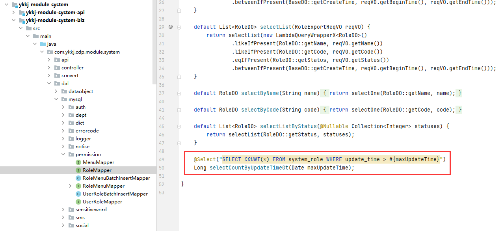Screen dimensions: 504x231
Task: Click the MenuMapper interface icon
Action: 78,162
